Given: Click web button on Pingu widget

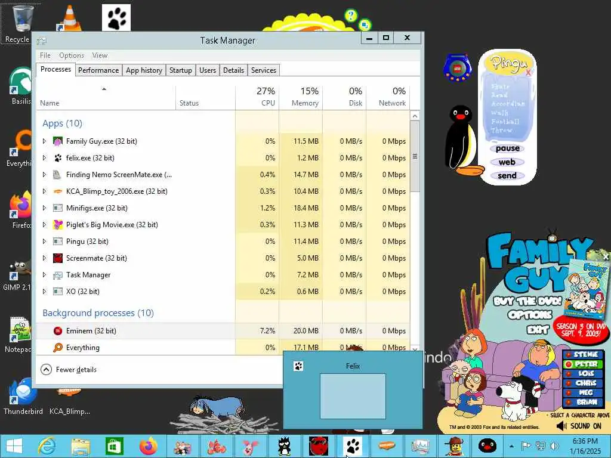Looking at the screenshot, I should coord(507,162).
